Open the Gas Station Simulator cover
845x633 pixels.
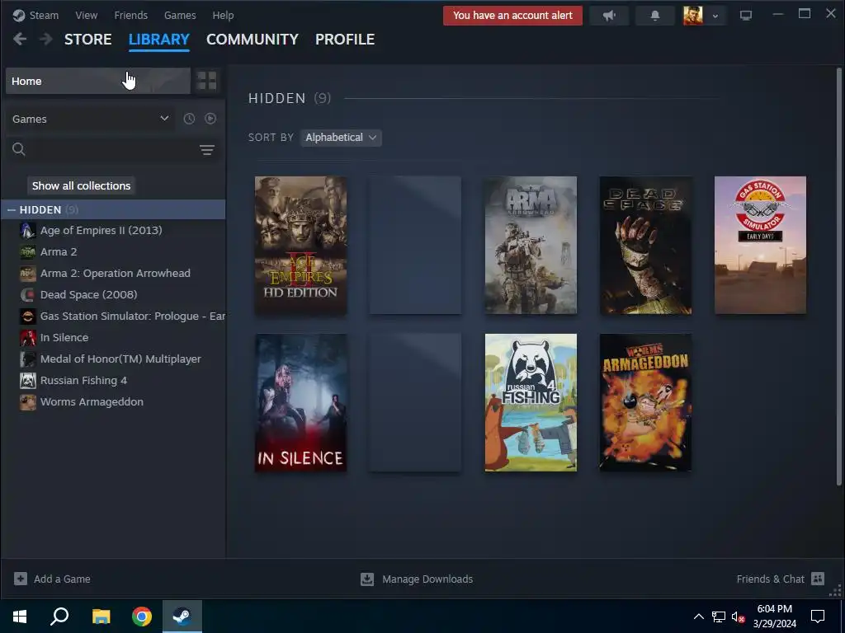click(x=760, y=245)
